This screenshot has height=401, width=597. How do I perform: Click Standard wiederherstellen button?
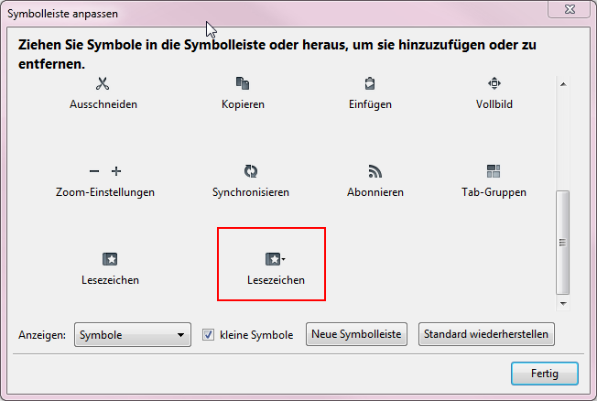(x=486, y=334)
